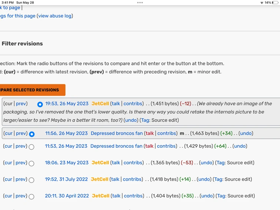
Task: Select radio button for 20:11, 30 April 2022 revision
Action: [32, 197]
